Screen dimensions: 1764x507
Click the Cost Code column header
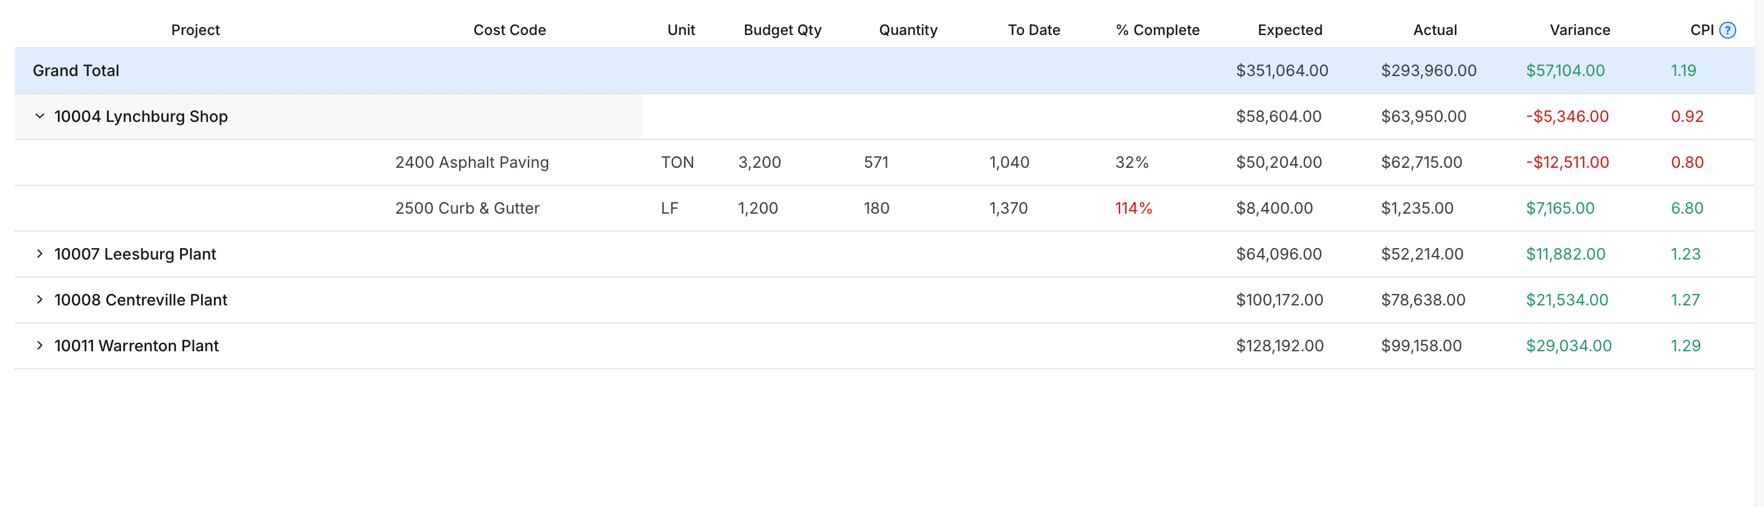(509, 30)
